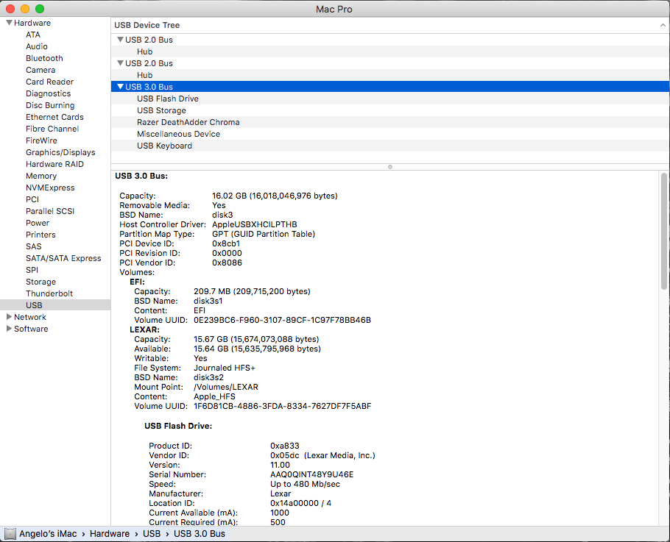Expand the Software section in sidebar

coord(9,329)
